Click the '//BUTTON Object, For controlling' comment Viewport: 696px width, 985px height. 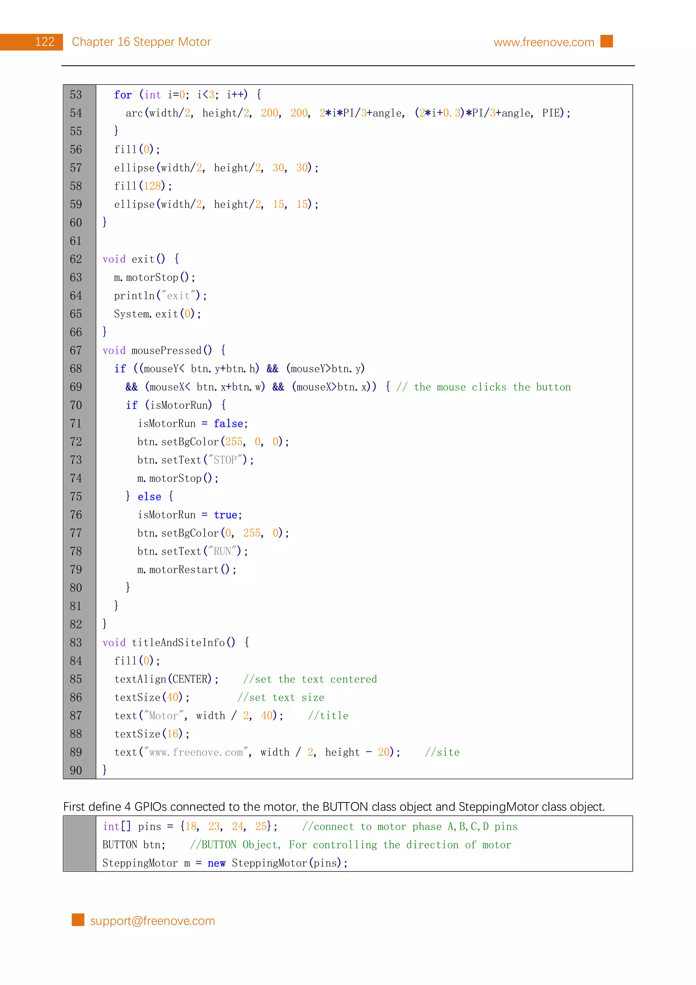pyautogui.click(x=350, y=845)
